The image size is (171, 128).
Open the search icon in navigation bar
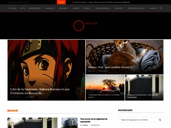pyautogui.click(x=161, y=8)
